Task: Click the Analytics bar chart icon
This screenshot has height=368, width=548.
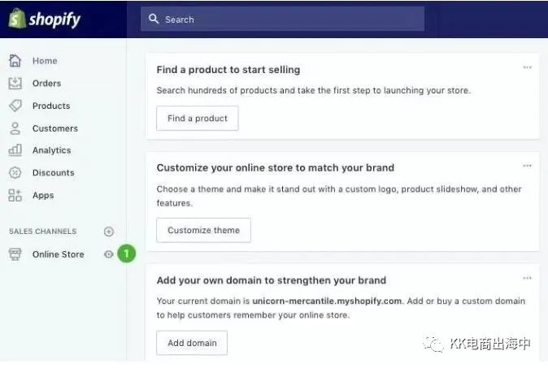Action: pos(15,150)
